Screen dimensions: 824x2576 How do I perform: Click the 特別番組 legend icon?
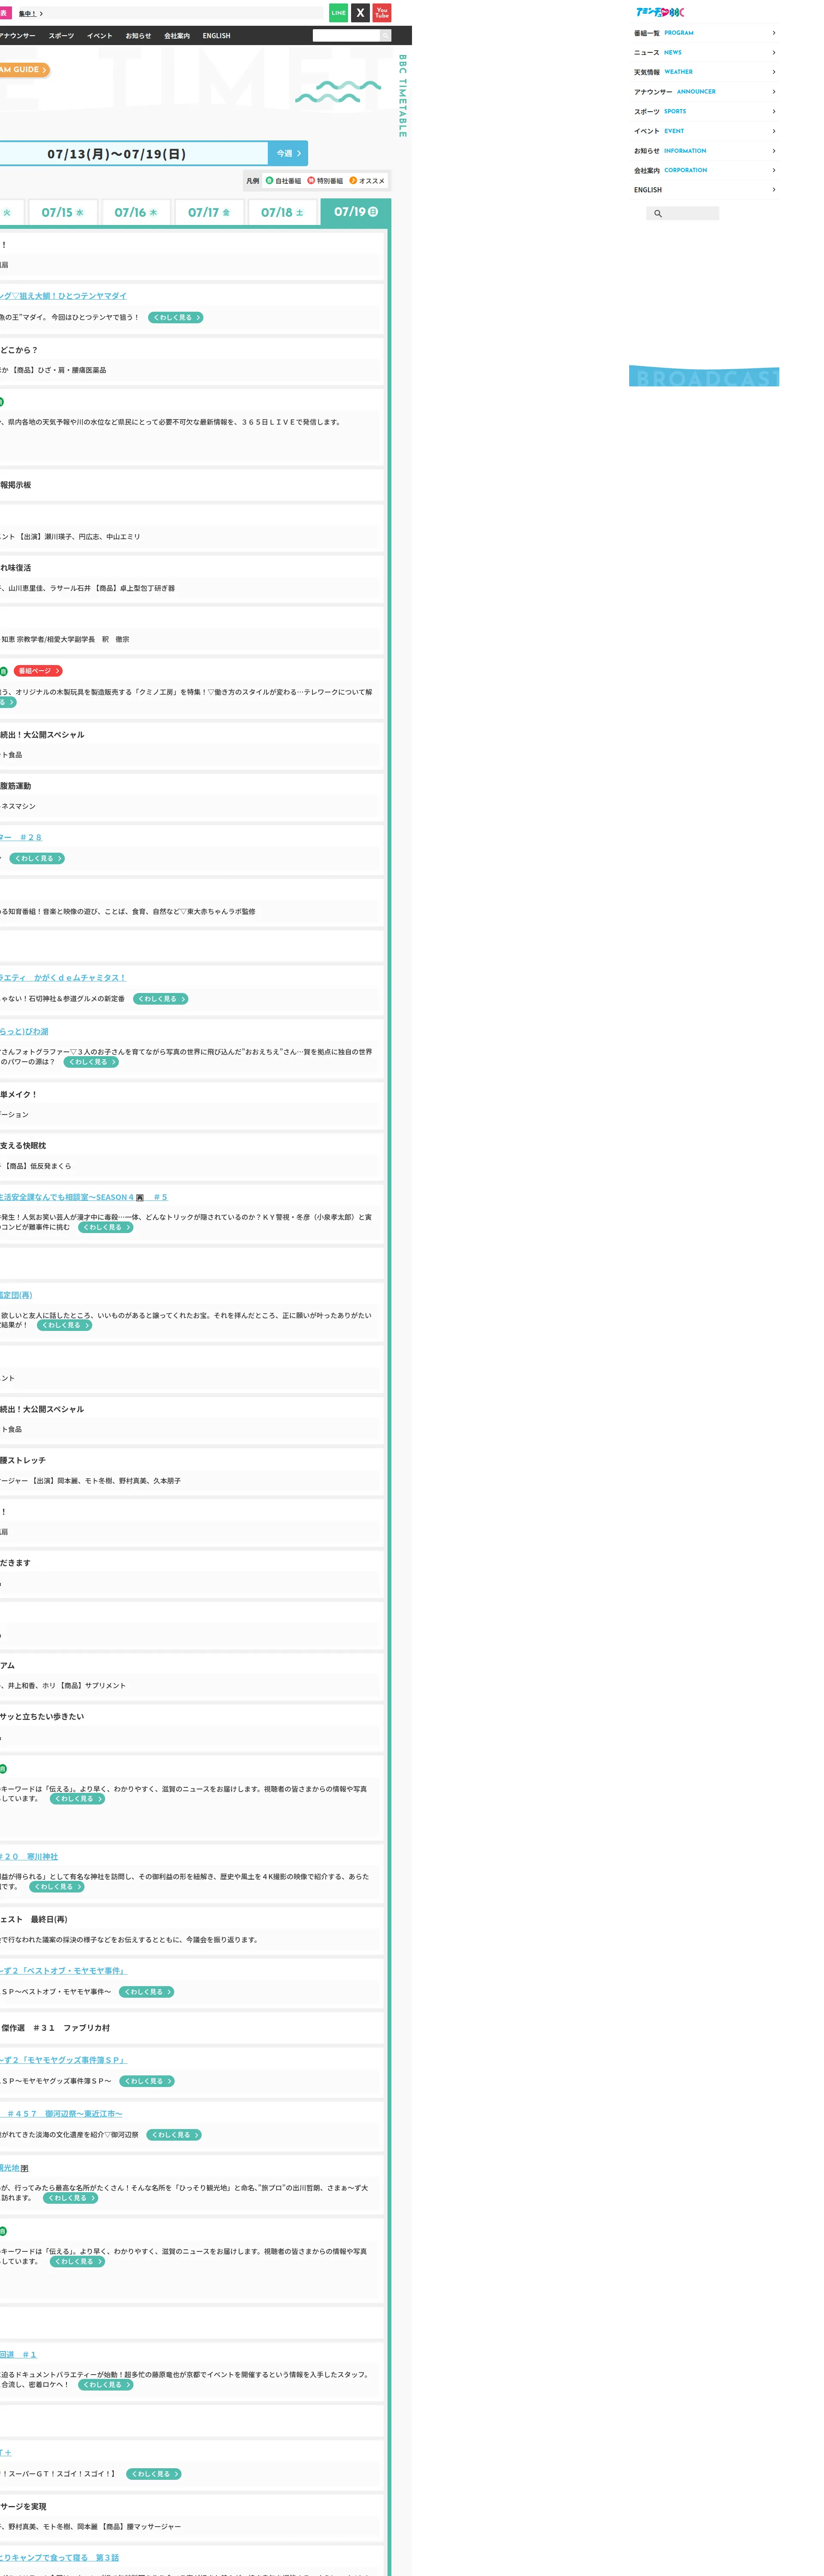click(311, 181)
